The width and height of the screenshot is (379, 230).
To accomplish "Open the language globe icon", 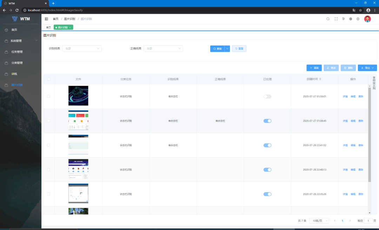I will (351, 19).
